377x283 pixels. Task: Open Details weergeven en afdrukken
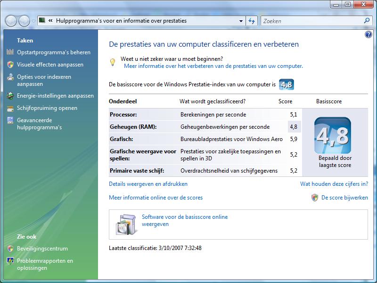[148, 184]
